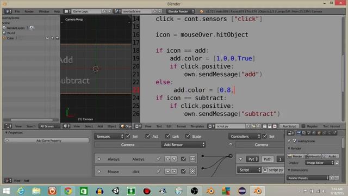Expand the Mouse sensor details
The width and height of the screenshot is (348, 196).
pos(99,171)
